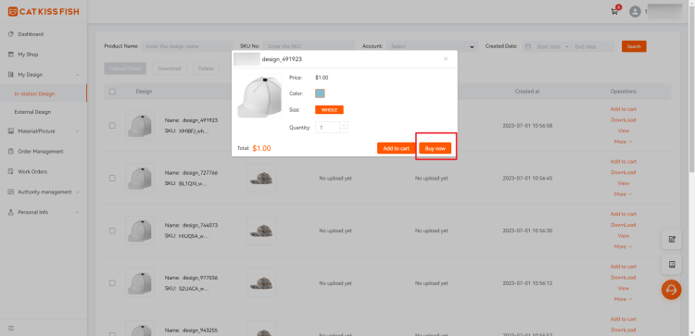Click DownLoad link for design_744073 row

[624, 225]
